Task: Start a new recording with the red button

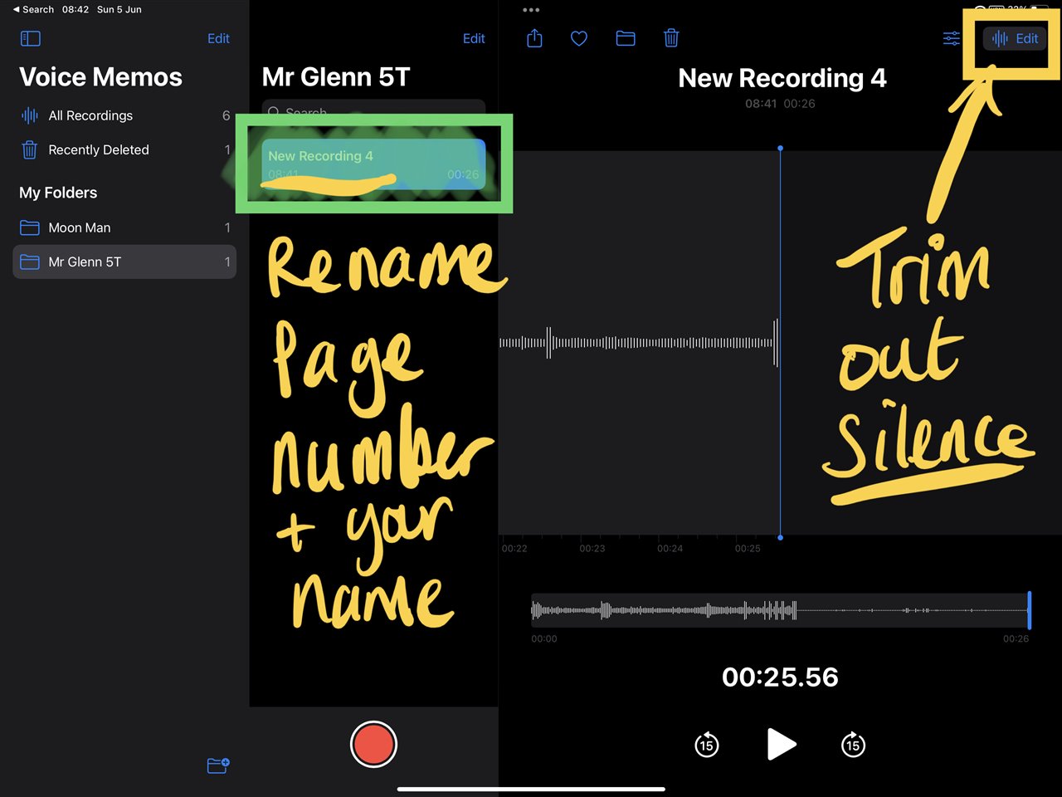Action: [x=373, y=744]
